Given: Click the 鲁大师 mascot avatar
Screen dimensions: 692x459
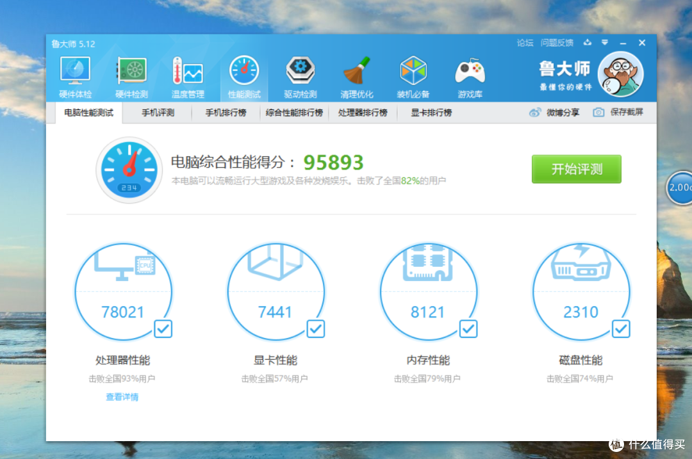Looking at the screenshot, I should point(620,74).
